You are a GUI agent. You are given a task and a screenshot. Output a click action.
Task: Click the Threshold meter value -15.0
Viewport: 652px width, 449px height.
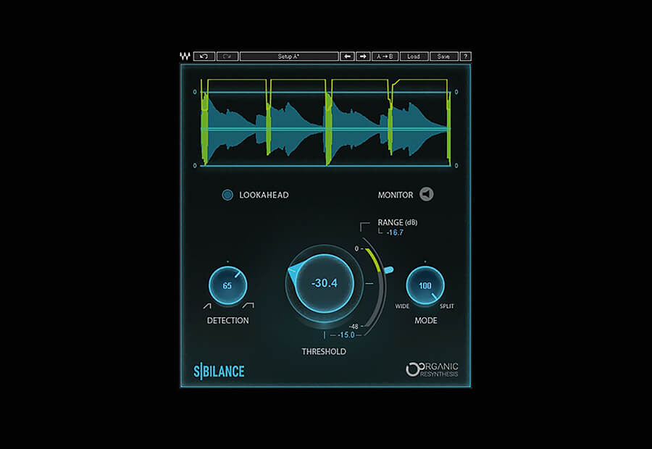(346, 335)
